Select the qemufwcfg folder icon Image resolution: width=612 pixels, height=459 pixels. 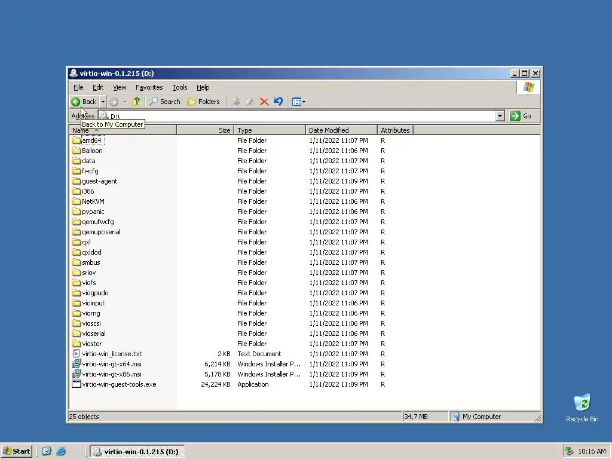click(x=76, y=222)
